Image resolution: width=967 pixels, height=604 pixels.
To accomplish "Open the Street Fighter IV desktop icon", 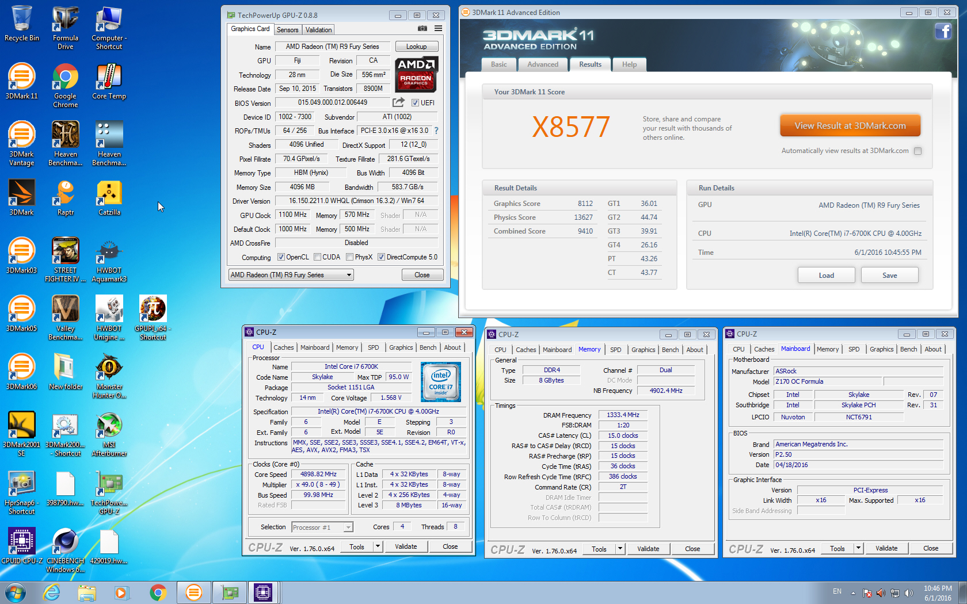I will point(66,259).
